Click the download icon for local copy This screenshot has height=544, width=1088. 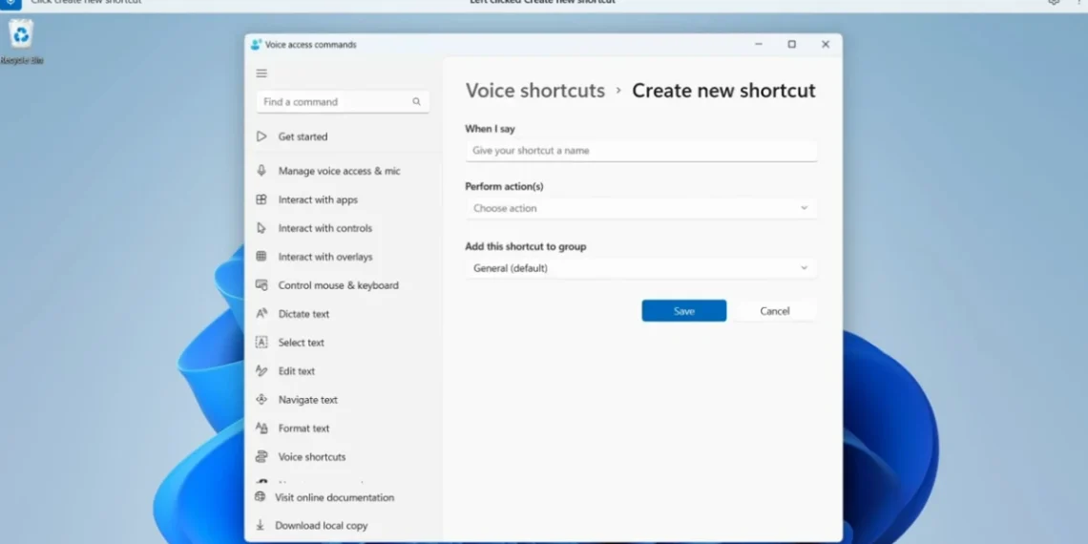(261, 525)
